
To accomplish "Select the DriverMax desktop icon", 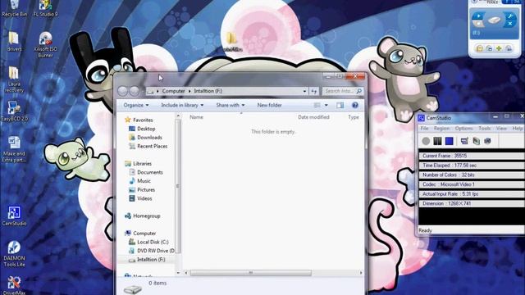I will (14, 285).
